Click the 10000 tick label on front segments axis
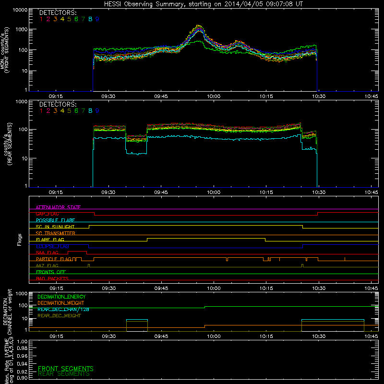The image size is (384, 384). click(x=20, y=10)
